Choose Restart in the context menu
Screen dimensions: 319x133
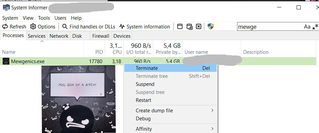click(x=170, y=100)
